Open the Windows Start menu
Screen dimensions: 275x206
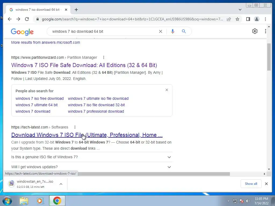pyautogui.click(x=7, y=201)
